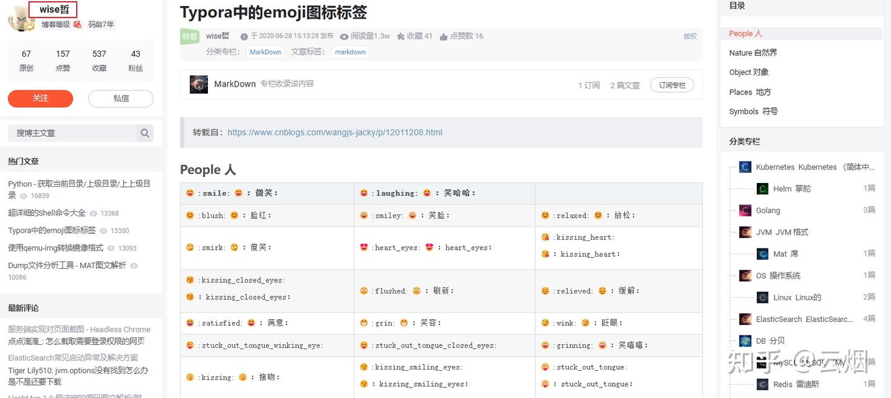Click the markdown article tag

click(x=350, y=52)
